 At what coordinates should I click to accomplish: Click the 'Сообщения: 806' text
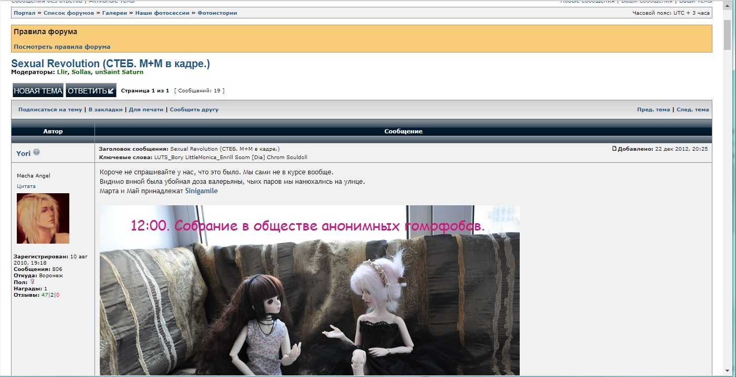pos(38,269)
